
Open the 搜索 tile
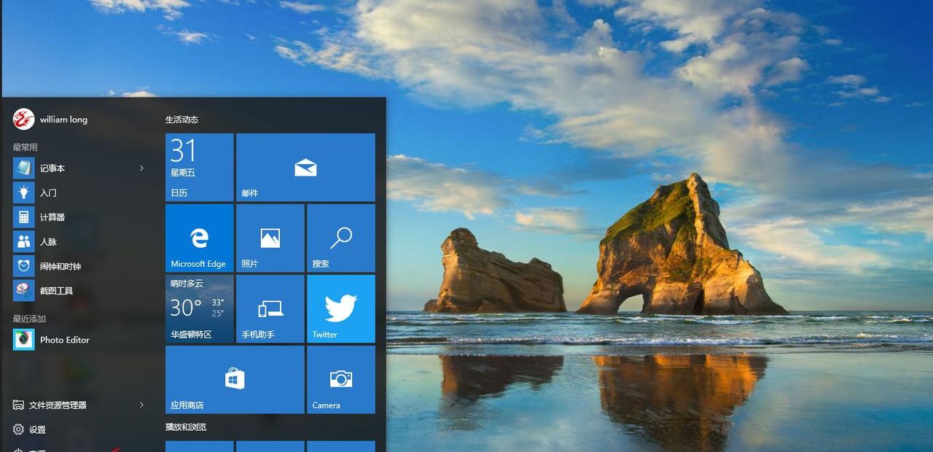point(340,238)
